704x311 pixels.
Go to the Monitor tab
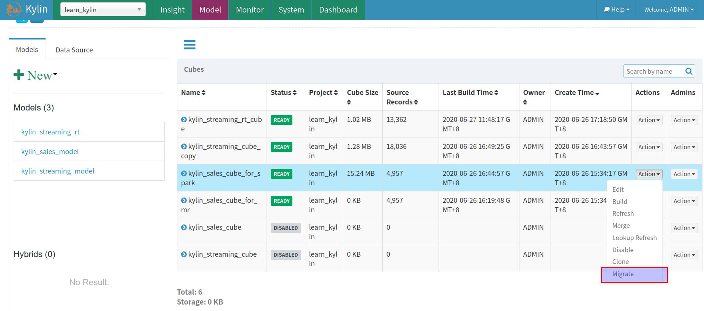(249, 10)
